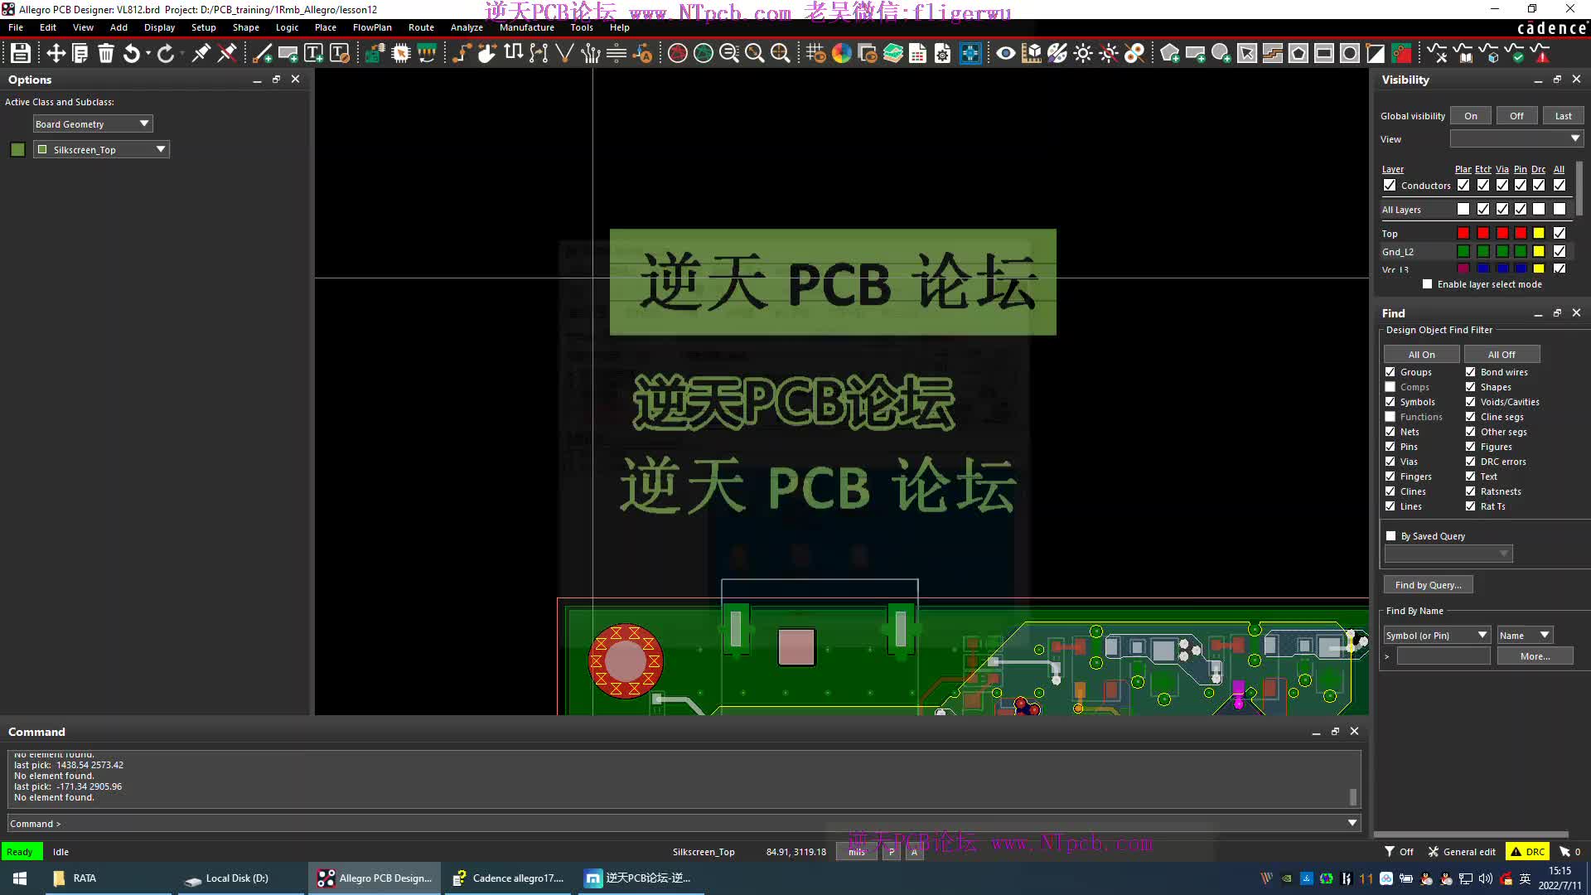Click All On in Find filter

(x=1422, y=355)
